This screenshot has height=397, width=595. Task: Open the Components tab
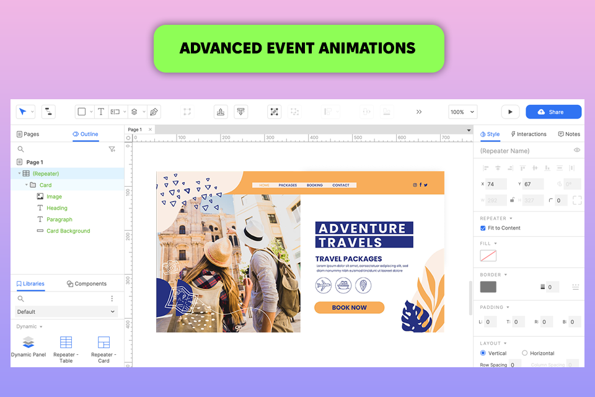point(87,283)
